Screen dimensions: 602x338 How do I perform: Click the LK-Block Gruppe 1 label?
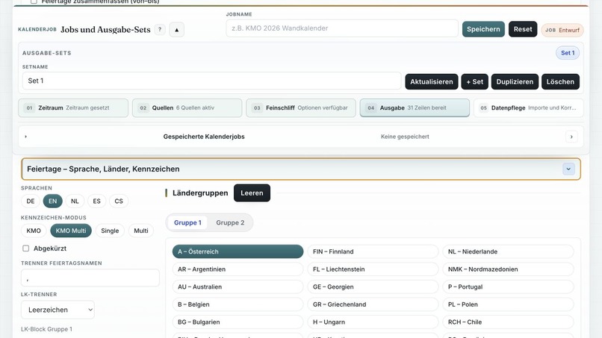pyautogui.click(x=46, y=329)
